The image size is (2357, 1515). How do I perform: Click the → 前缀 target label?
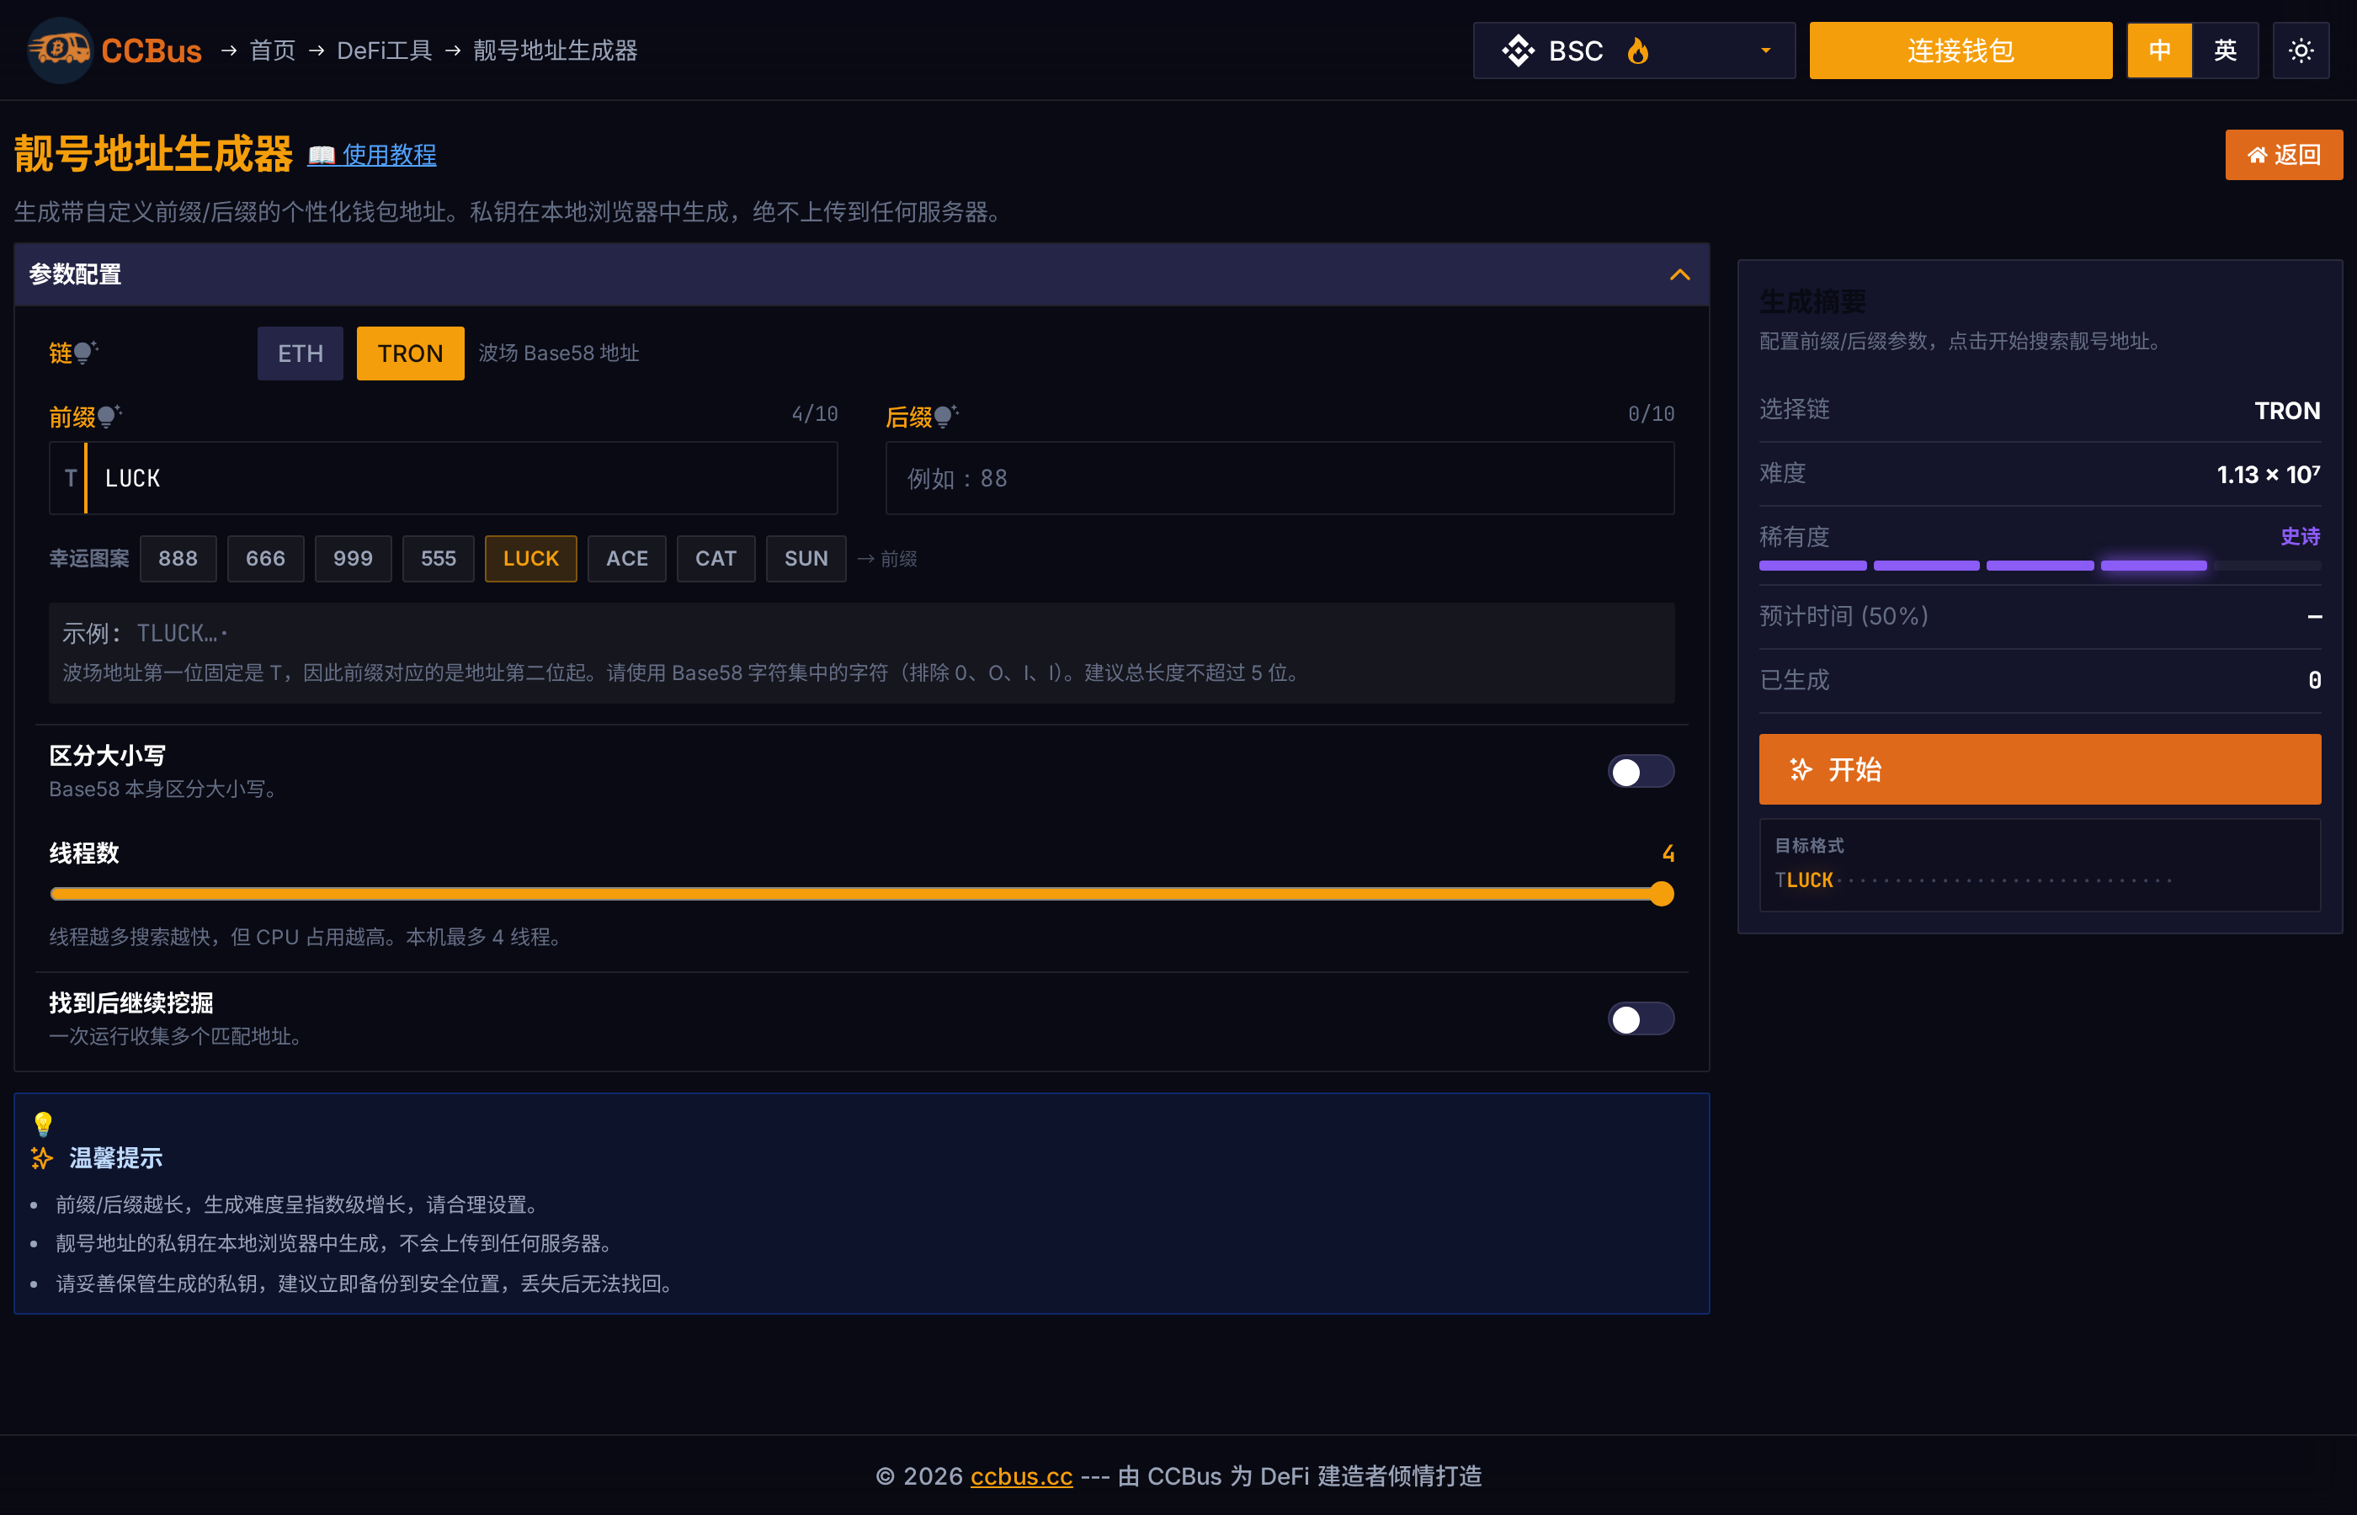click(x=887, y=559)
